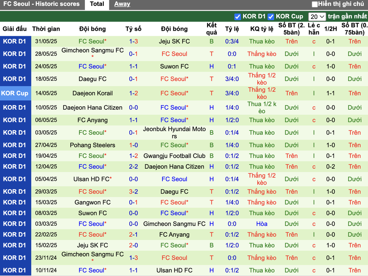Viewport: 368px width, 276px height.
Task: Click the 0-2 half-time score on 12/04/25
Action: click(330, 167)
